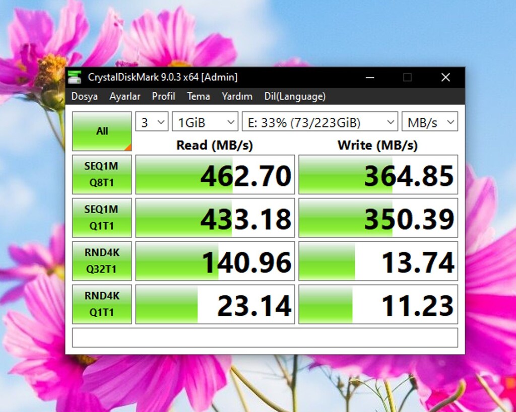Run the SEQ1M Q8T1 test

point(102,174)
